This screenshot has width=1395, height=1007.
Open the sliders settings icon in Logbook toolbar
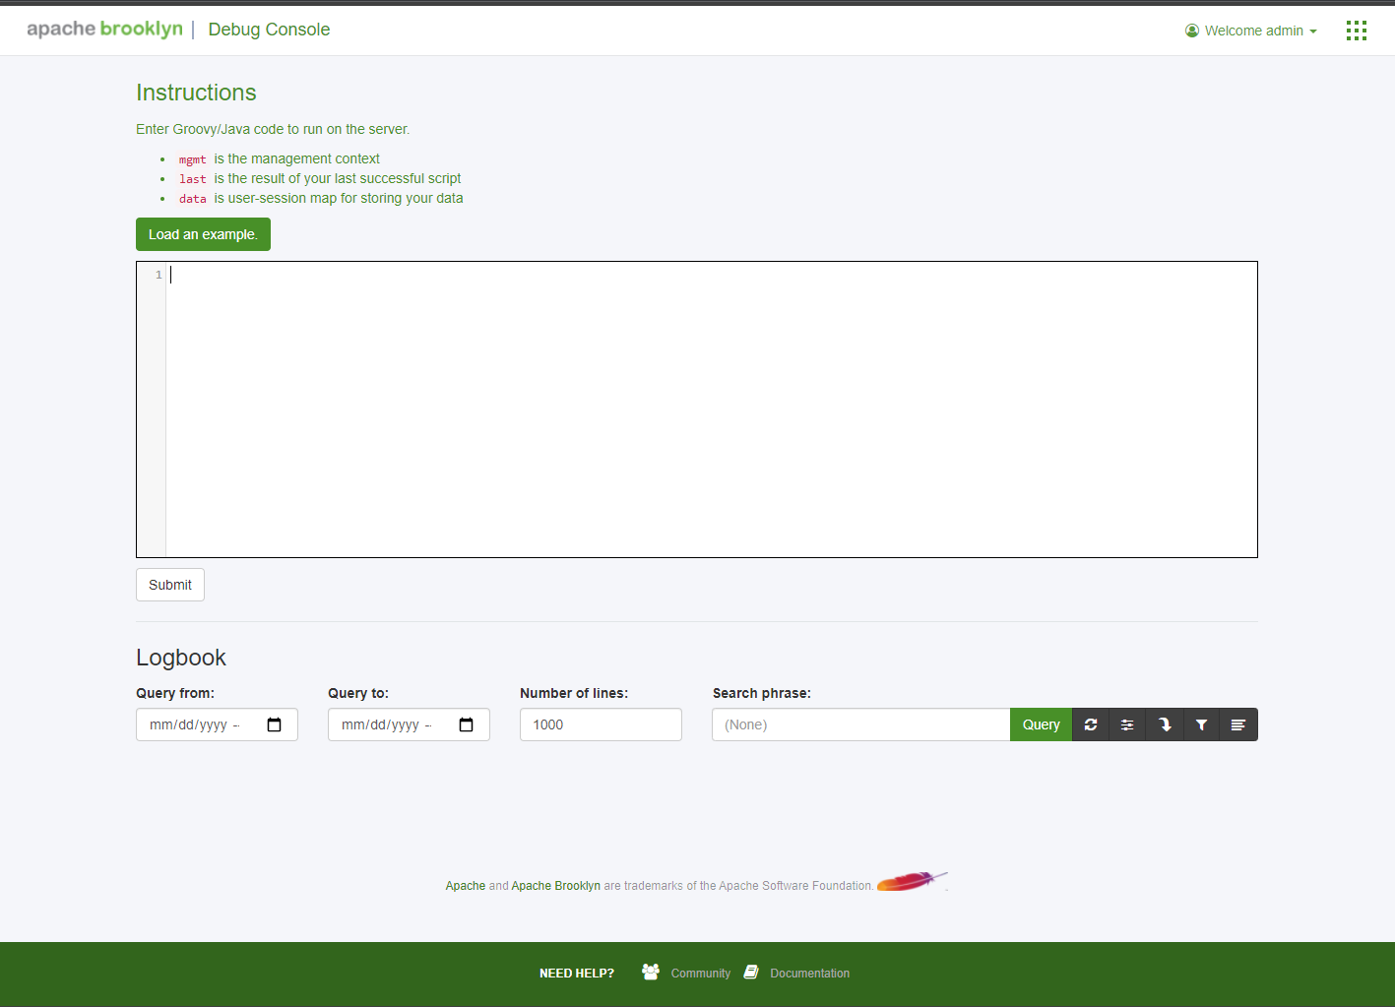click(x=1127, y=724)
